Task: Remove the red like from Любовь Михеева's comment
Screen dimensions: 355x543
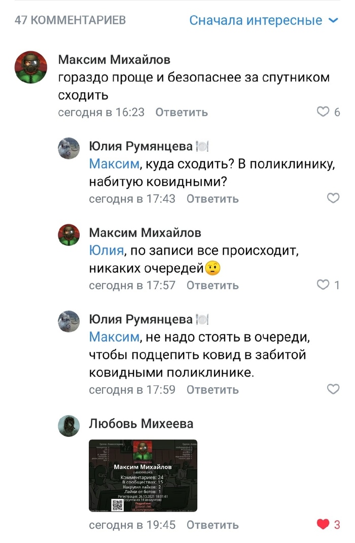Action: pos(323,524)
